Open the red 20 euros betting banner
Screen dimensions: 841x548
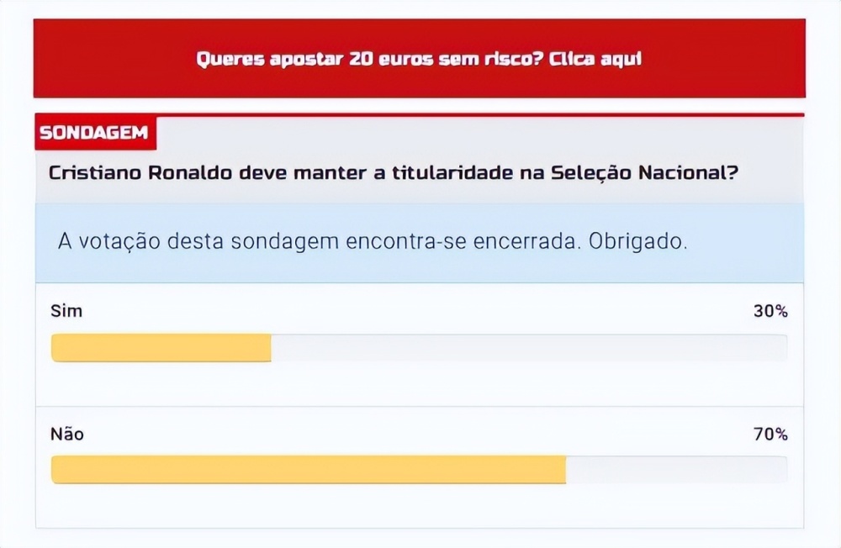coord(419,58)
